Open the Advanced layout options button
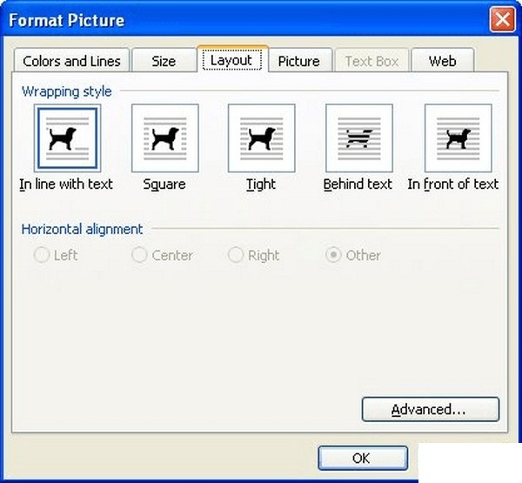 430,409
